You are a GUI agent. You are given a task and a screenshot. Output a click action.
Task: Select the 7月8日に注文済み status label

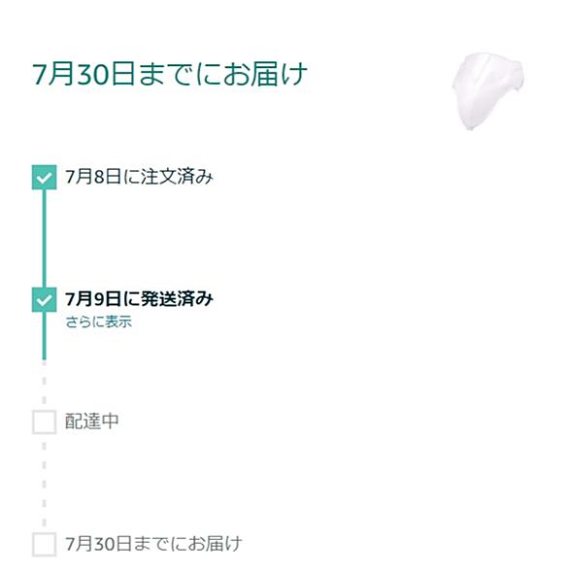click(x=140, y=177)
